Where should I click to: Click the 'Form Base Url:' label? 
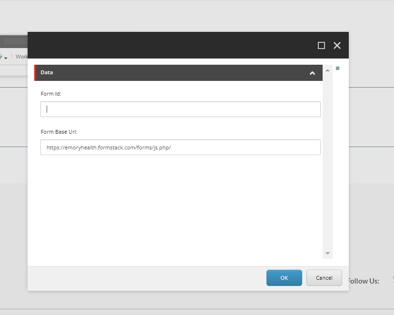(59, 132)
